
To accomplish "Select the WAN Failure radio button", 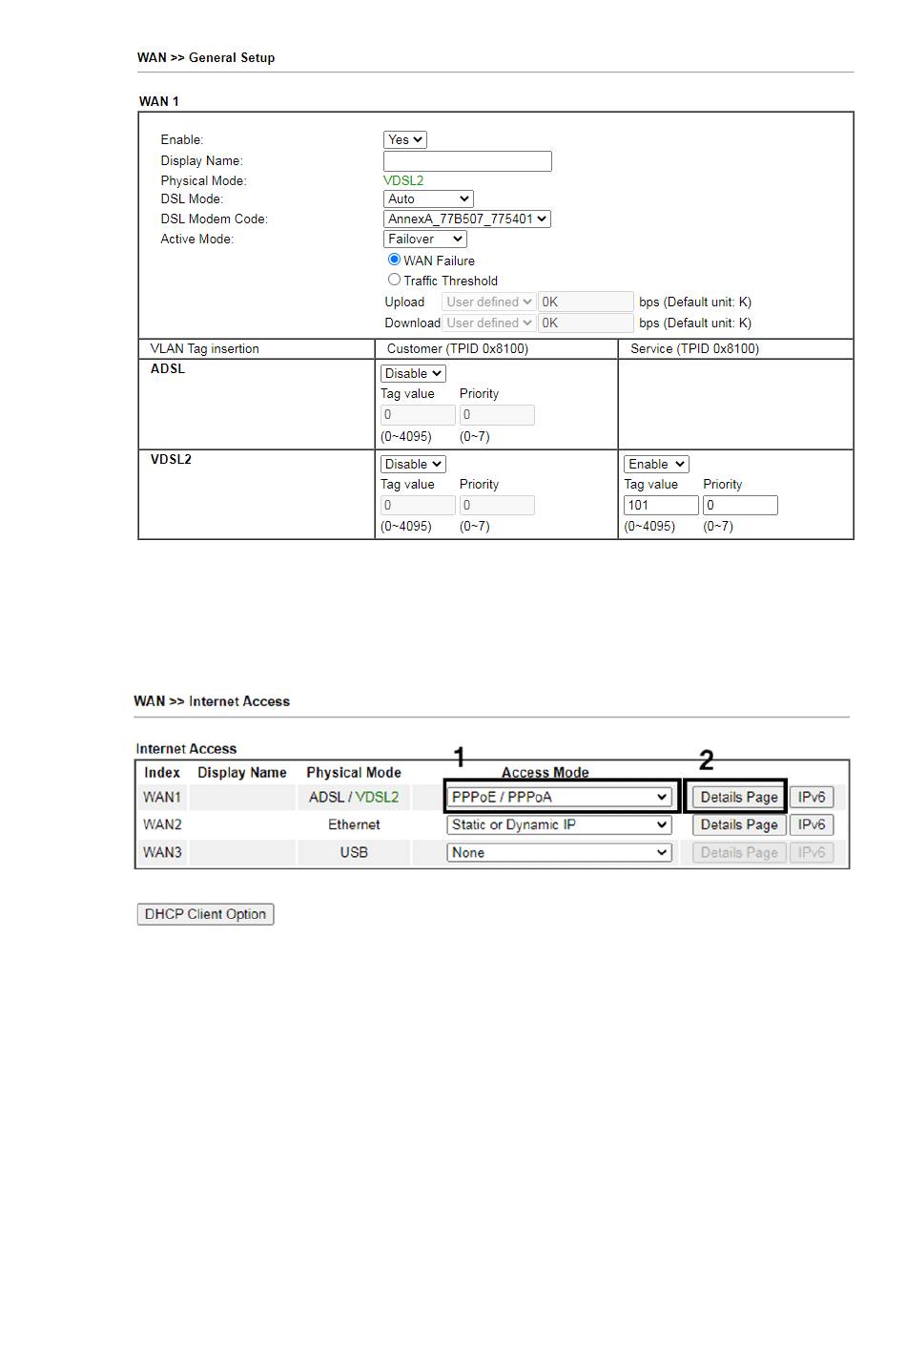I will point(394,260).
